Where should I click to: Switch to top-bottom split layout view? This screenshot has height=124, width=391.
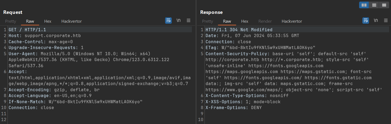[x=374, y=5]
